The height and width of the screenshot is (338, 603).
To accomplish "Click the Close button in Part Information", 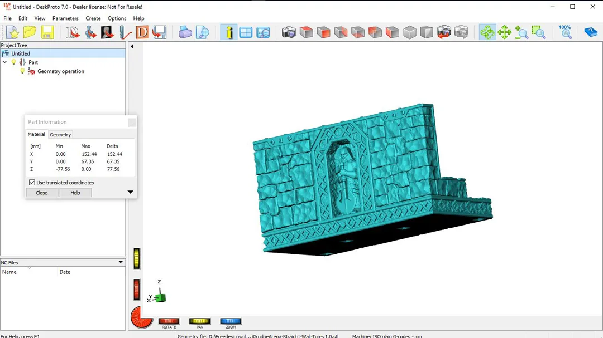I will click(41, 193).
